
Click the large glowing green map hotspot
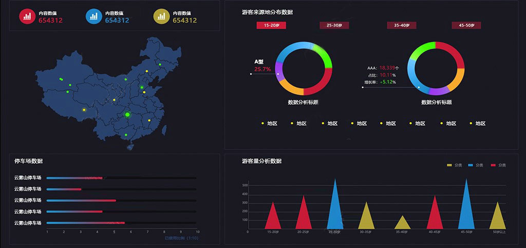coord(128,114)
